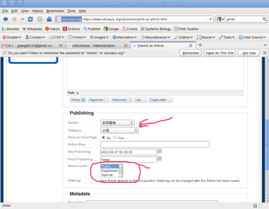Click Never for This Site

pyautogui.click(x=220, y=53)
